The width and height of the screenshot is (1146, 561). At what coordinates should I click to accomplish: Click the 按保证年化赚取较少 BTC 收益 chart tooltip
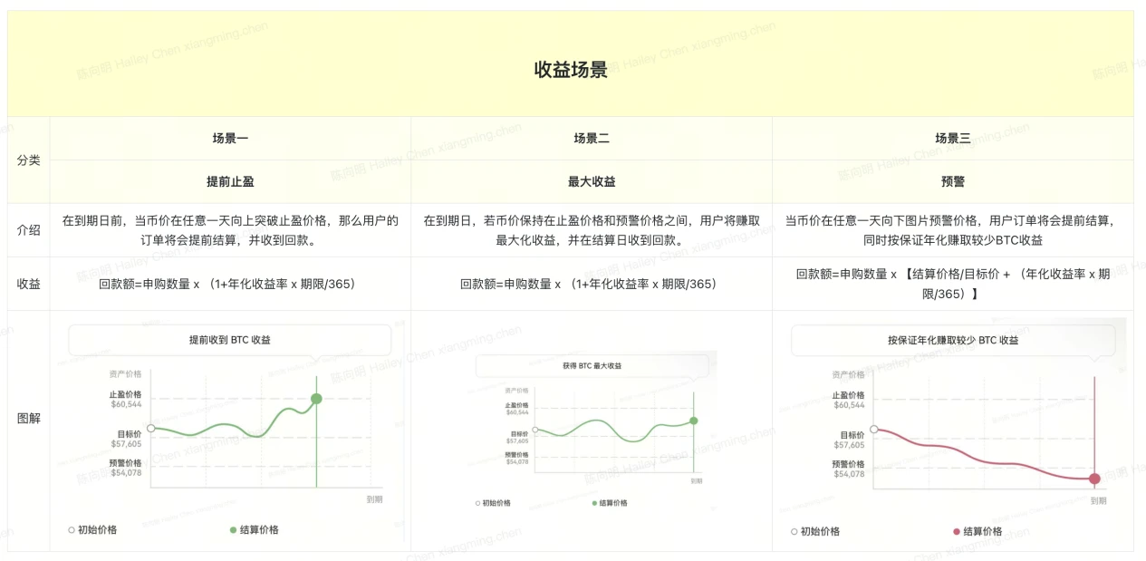[953, 341]
